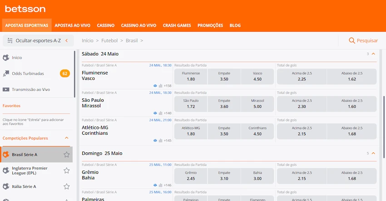Image resolution: width=386 pixels, height=201 pixels.
Task: Open +146 more markets for Grêmio Bahia
Action: pyautogui.click(x=168, y=185)
